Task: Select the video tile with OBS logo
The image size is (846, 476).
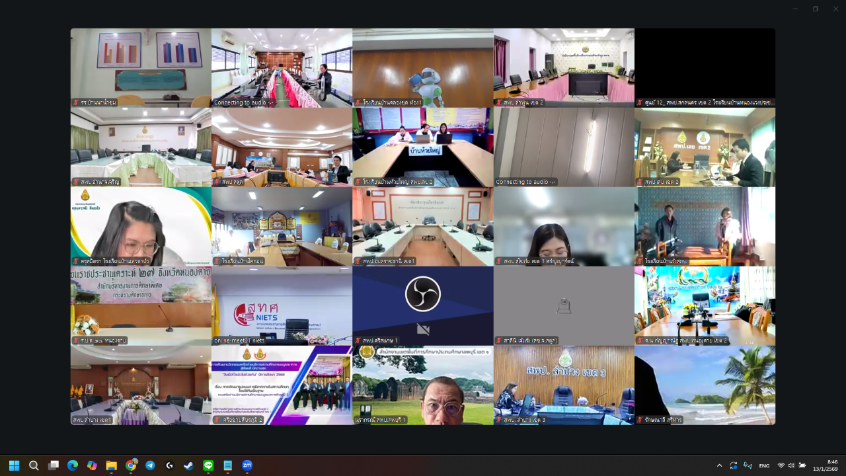Action: pyautogui.click(x=423, y=305)
